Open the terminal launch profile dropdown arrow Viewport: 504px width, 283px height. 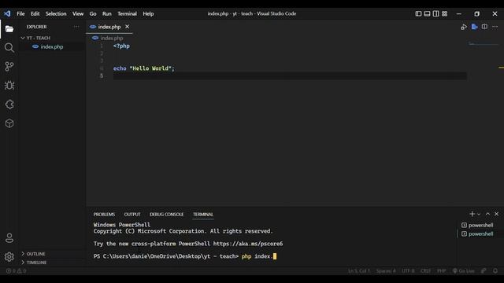coord(479,214)
